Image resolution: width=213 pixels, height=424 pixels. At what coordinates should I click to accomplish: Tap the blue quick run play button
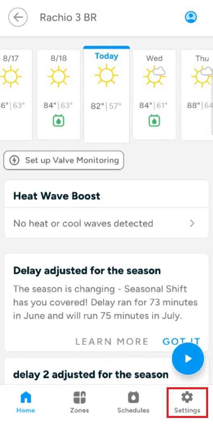[x=188, y=359]
